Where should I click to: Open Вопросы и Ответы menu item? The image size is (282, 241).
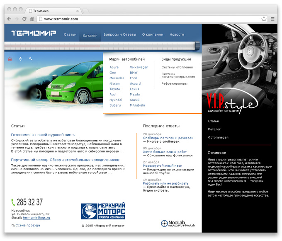119,34
